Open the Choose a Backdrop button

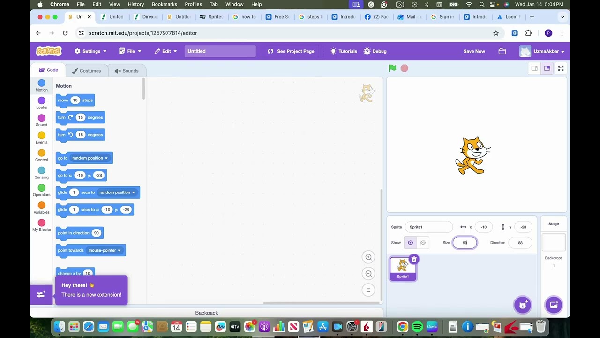pos(554,305)
